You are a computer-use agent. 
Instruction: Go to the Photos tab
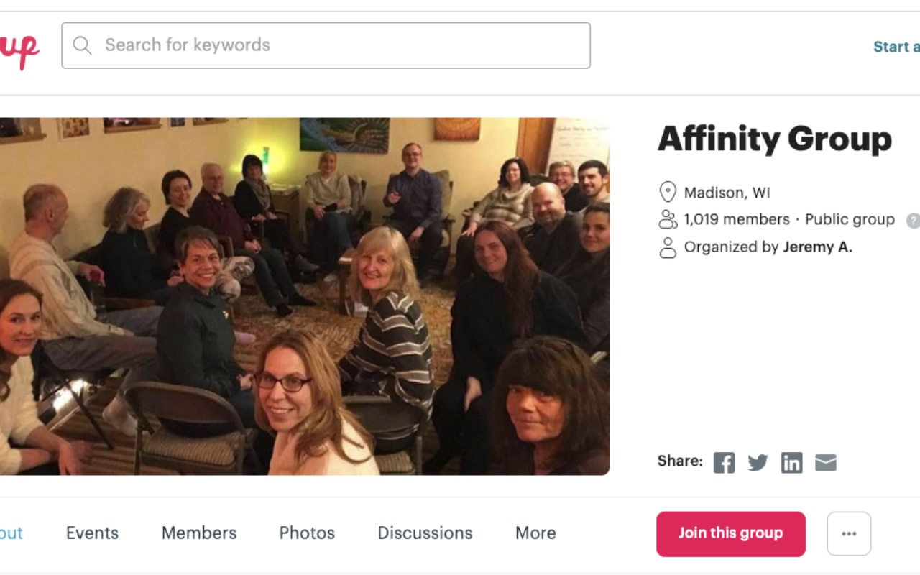click(307, 533)
